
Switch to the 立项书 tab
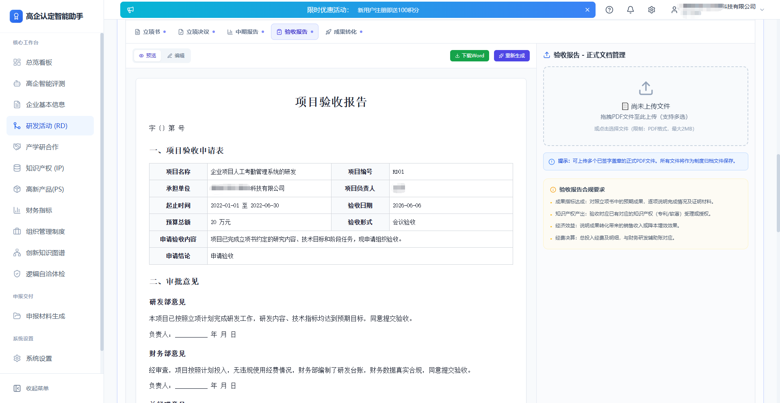(150, 32)
